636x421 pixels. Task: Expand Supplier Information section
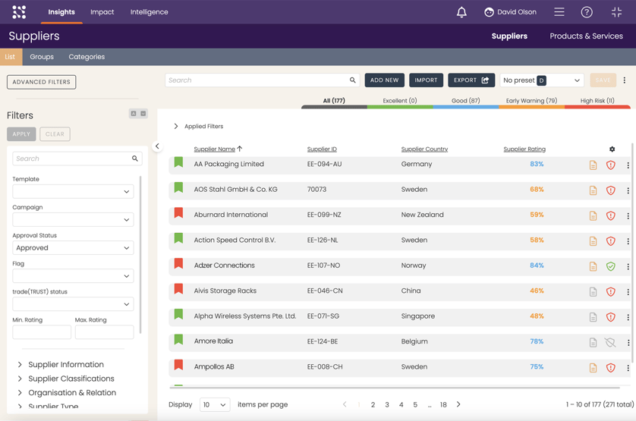pyautogui.click(x=61, y=364)
